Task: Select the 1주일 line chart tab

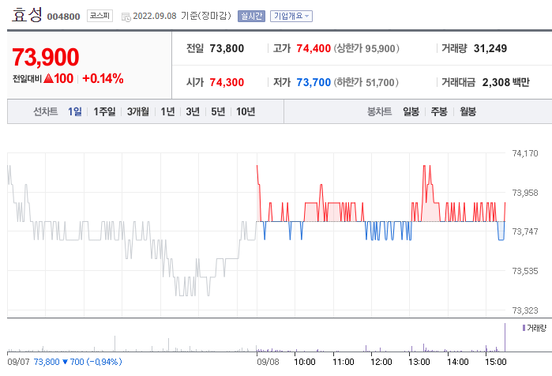Action: (x=104, y=111)
